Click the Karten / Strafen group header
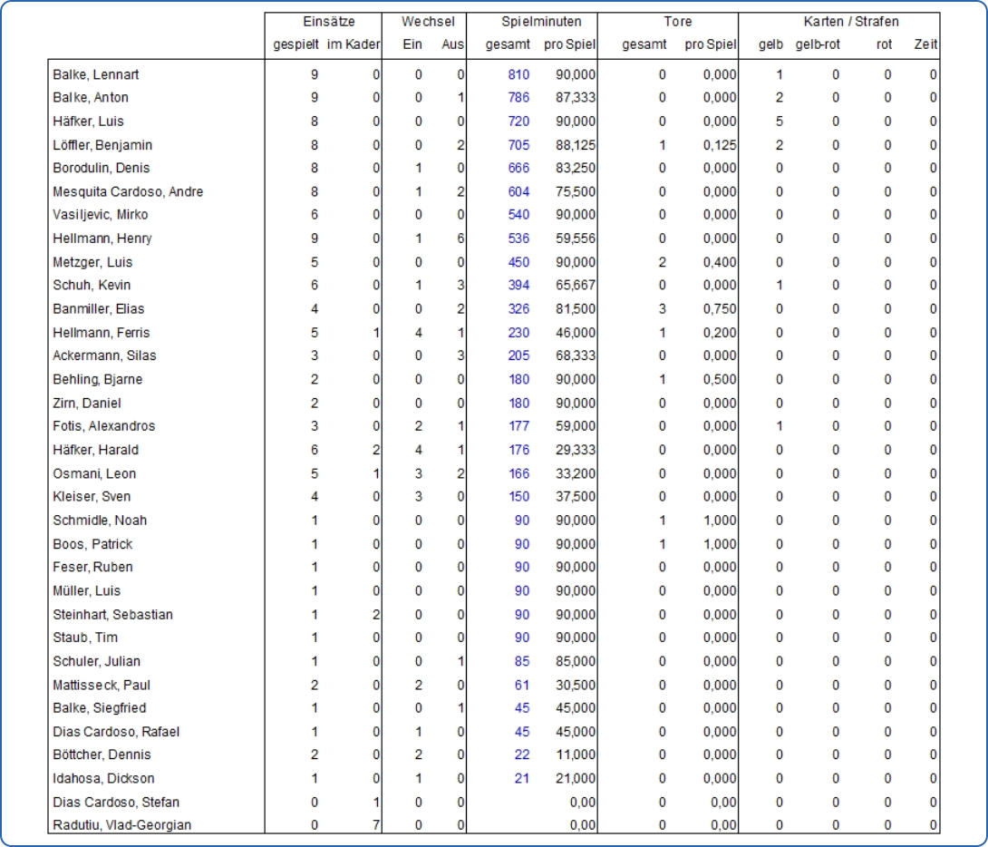This screenshot has height=847, width=988. (851, 22)
